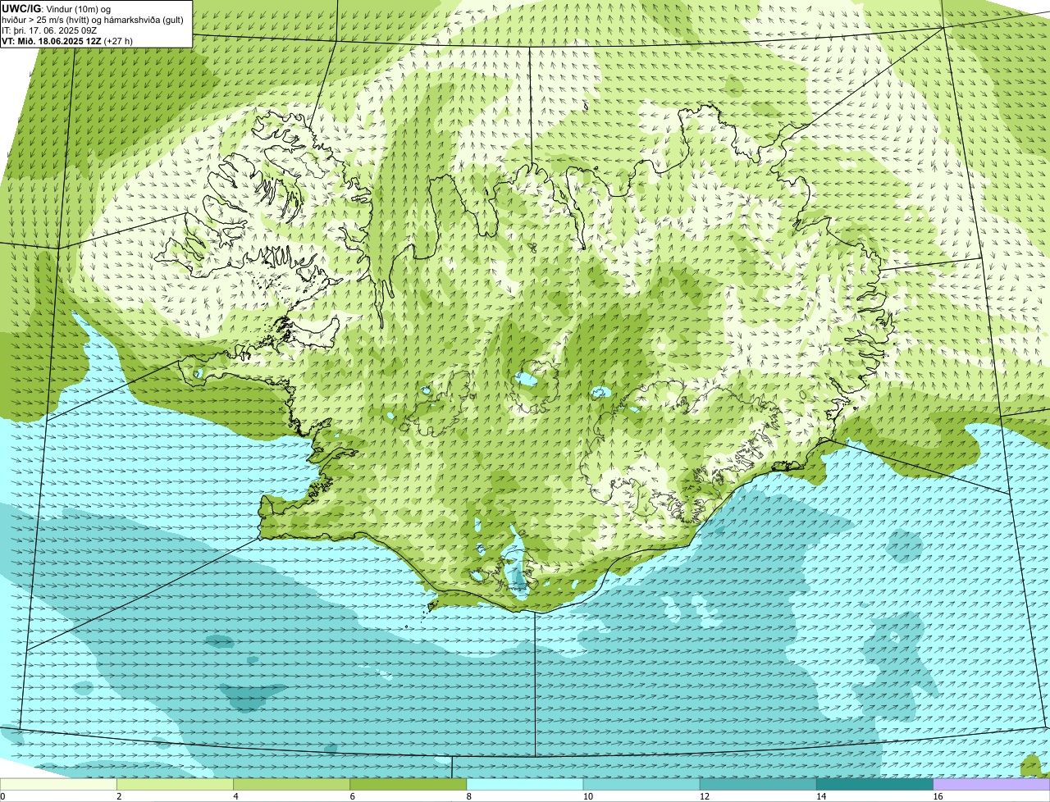
Task: Click the legend label '8'
Action: tap(469, 796)
